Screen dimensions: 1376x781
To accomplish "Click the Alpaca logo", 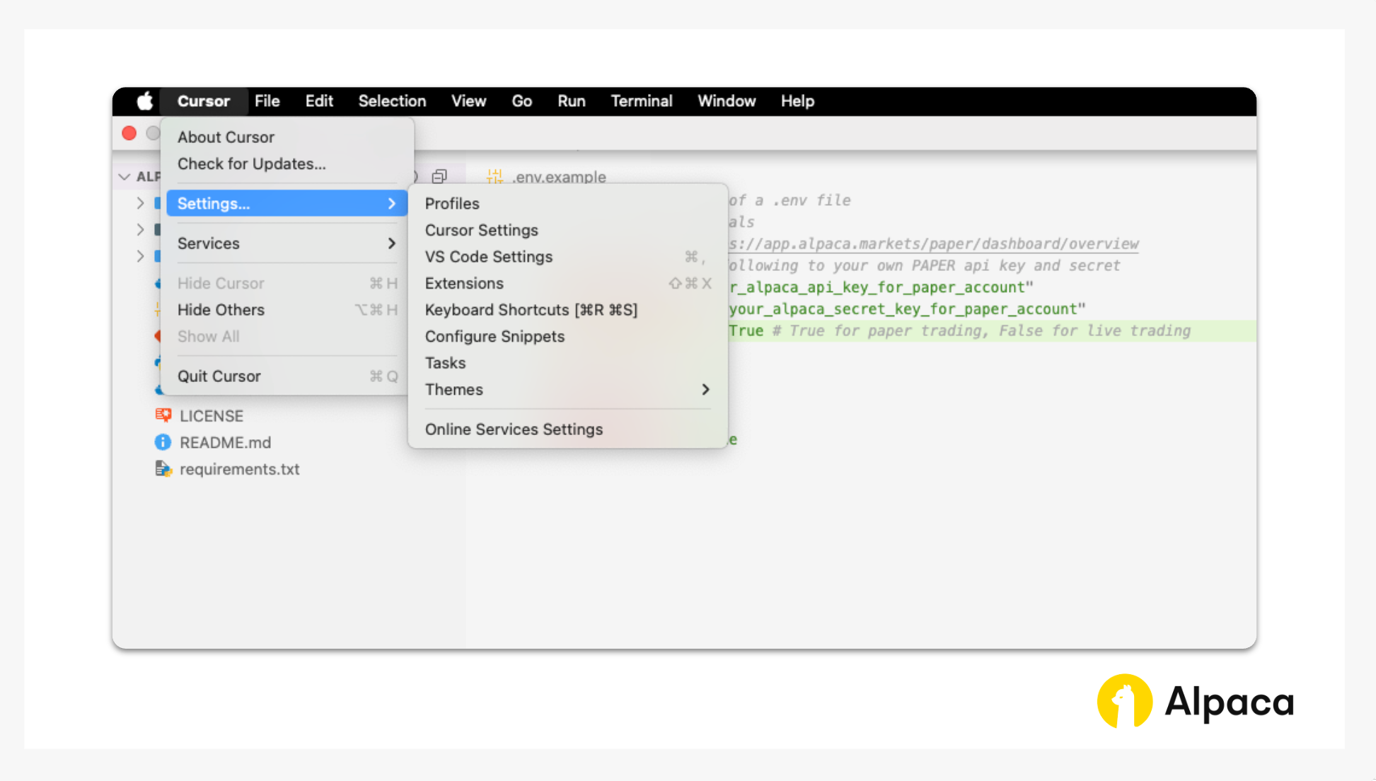I will click(1196, 701).
